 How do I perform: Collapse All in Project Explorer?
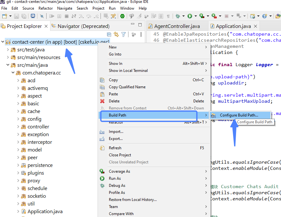tap(109, 34)
